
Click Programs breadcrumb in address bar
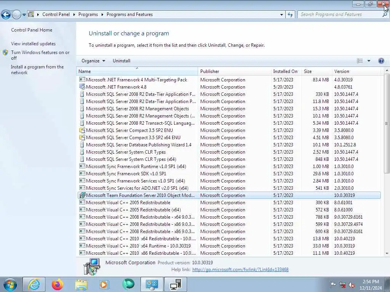pyautogui.click(x=88, y=14)
